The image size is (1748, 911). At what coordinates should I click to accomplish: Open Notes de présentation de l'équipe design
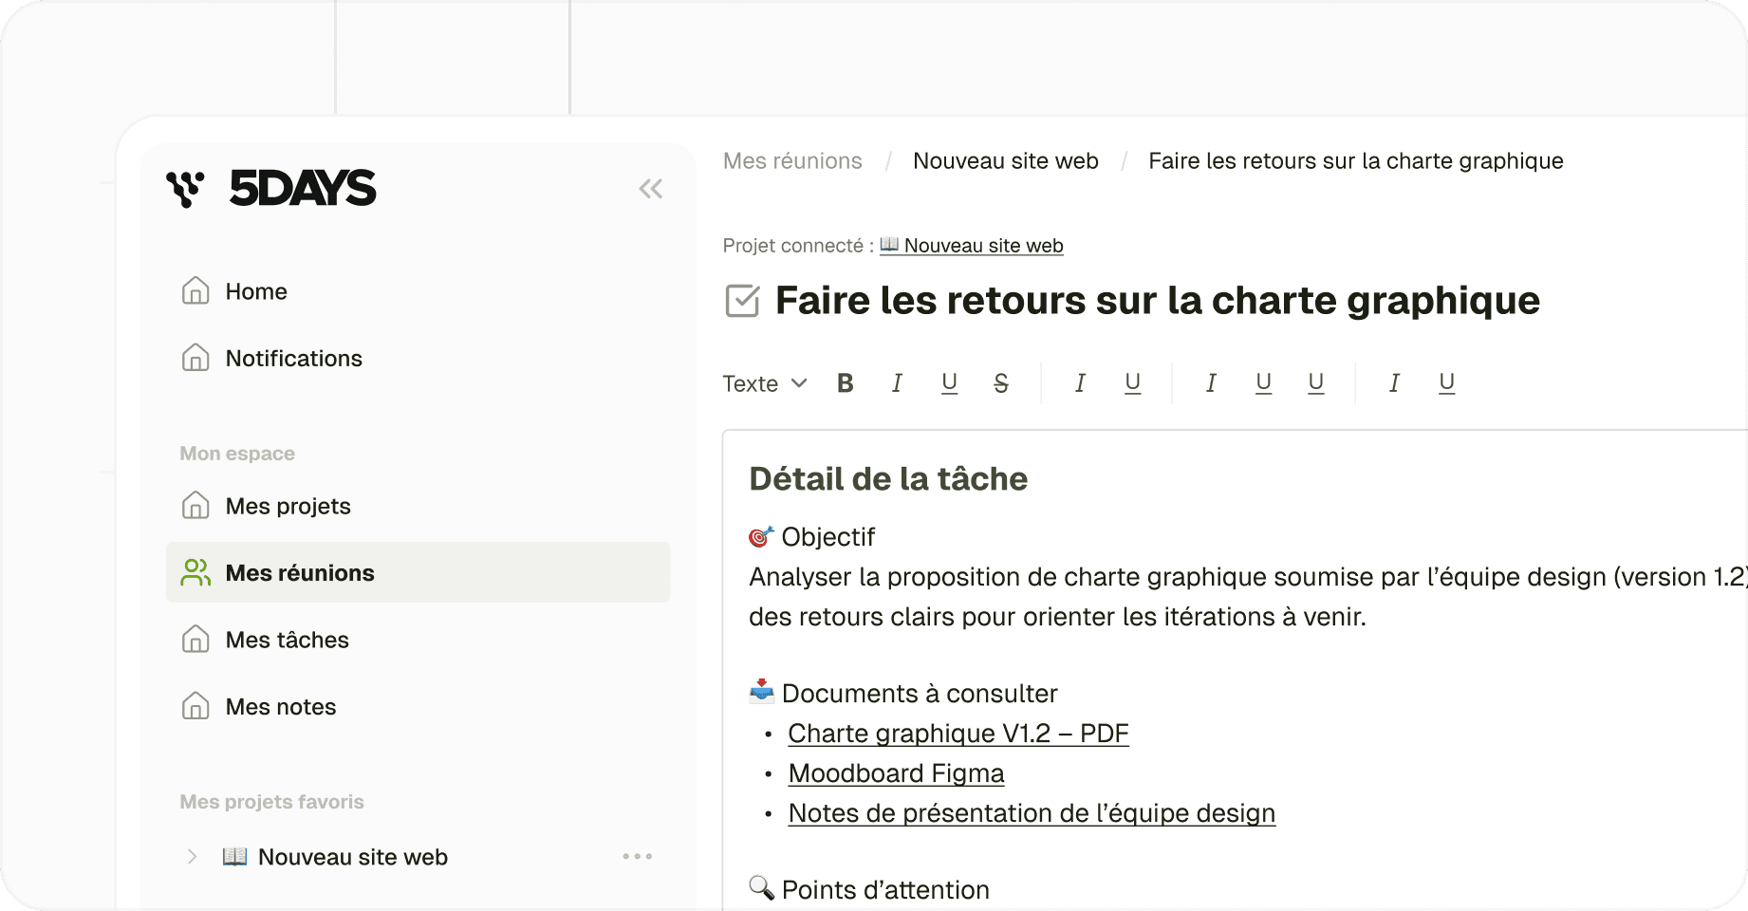pyautogui.click(x=1032, y=813)
